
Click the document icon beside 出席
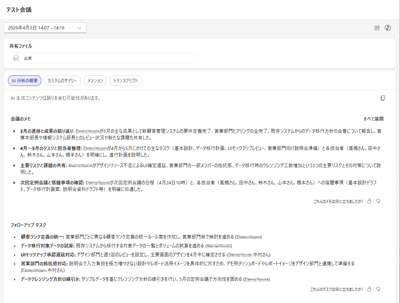[x=16, y=58]
